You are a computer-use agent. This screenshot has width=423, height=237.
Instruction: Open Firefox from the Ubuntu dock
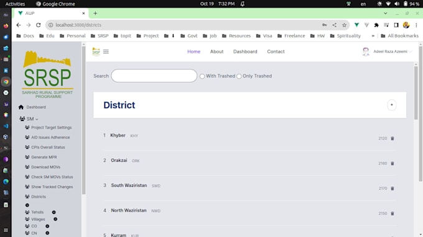[6, 26]
